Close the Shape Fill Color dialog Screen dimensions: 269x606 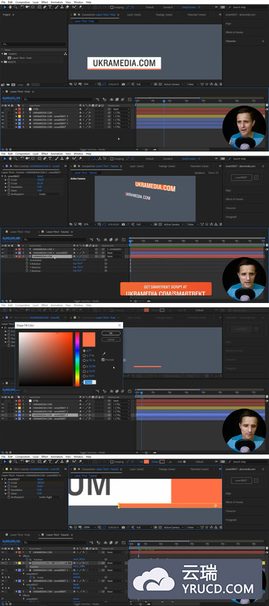tap(119, 325)
